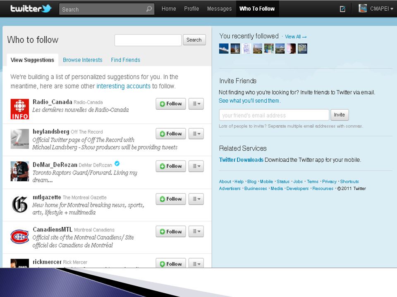The height and width of the screenshot is (297, 397).
Task: Open the list dropdown for rickmercer
Action: 196,263
